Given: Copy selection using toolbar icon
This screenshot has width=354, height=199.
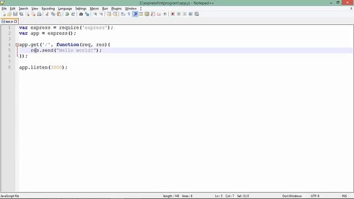Looking at the screenshot, I should tap(53, 14).
